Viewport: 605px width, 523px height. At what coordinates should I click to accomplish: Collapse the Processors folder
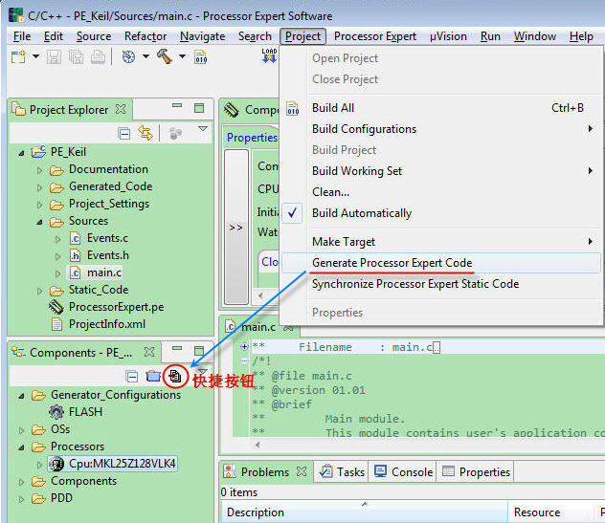coord(21,447)
